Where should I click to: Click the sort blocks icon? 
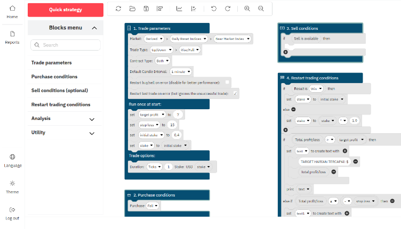[x=160, y=9]
